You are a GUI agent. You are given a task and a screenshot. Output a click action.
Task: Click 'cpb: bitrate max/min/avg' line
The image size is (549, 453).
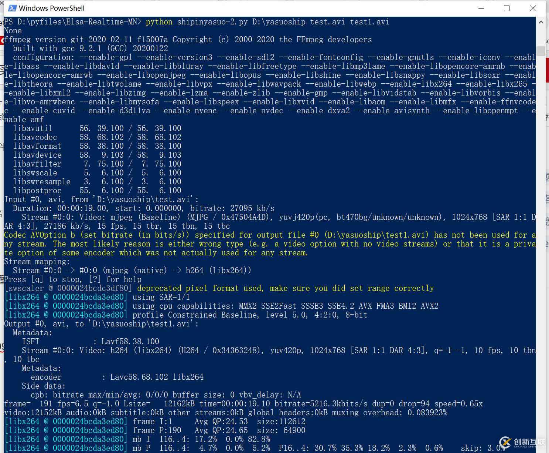(x=166, y=395)
